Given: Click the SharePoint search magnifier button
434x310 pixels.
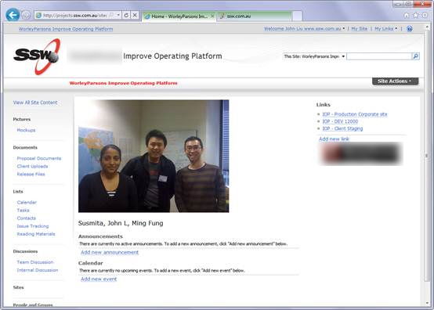Looking at the screenshot, I should [416, 56].
